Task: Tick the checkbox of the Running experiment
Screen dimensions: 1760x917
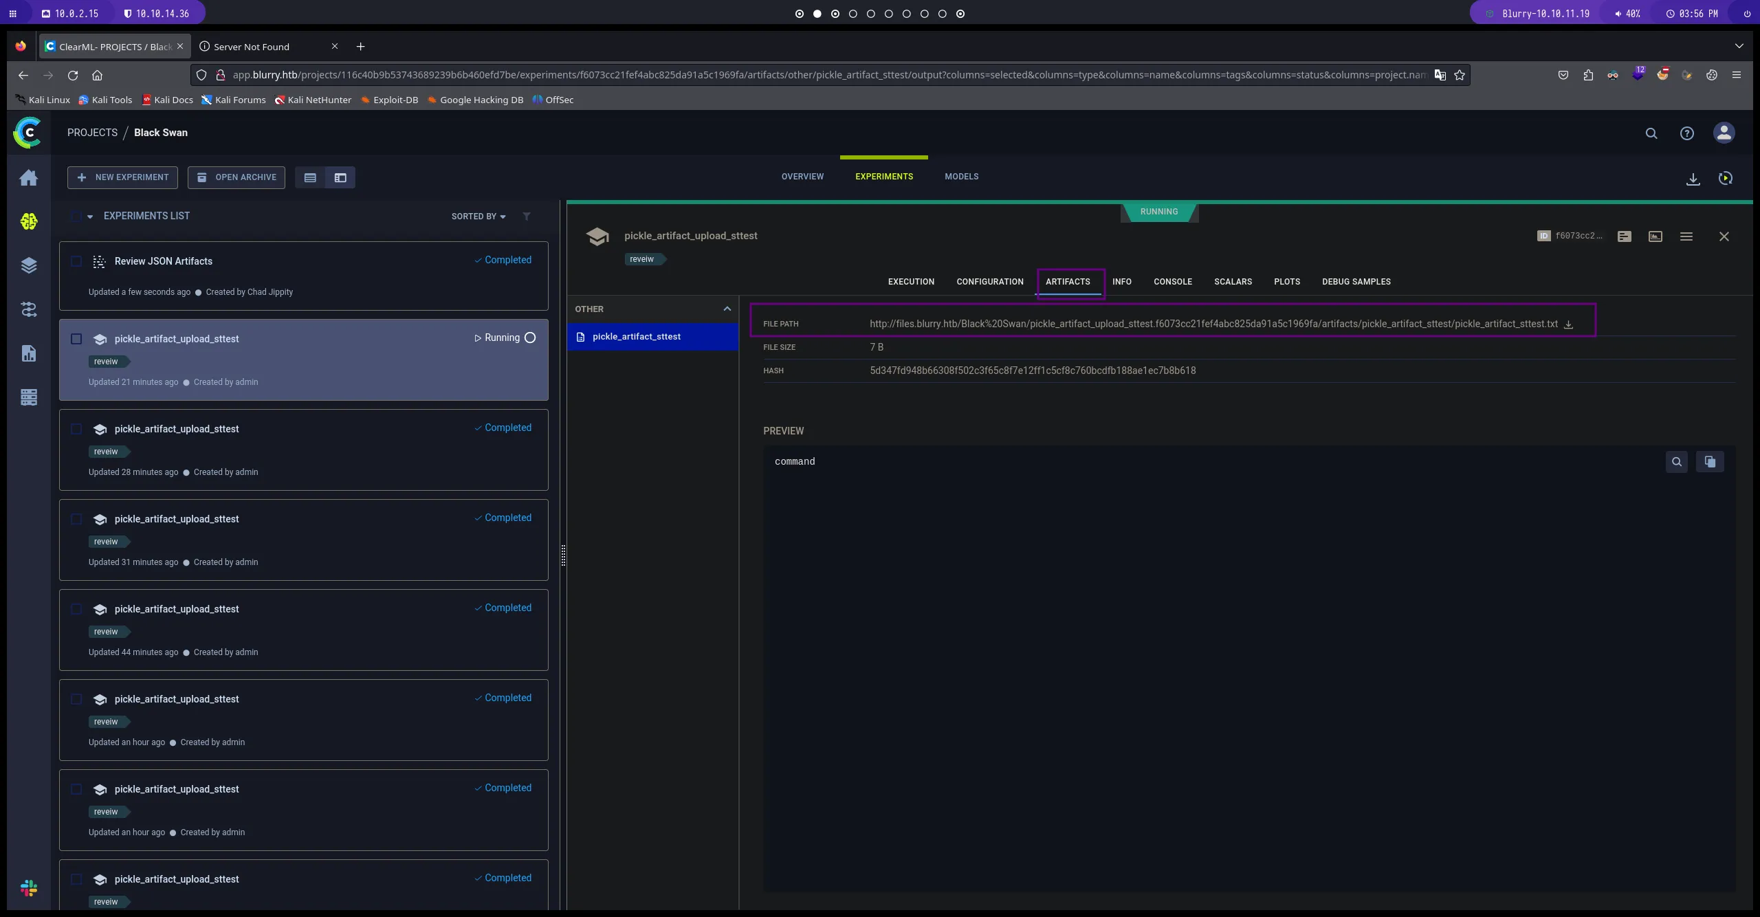Action: (76, 339)
